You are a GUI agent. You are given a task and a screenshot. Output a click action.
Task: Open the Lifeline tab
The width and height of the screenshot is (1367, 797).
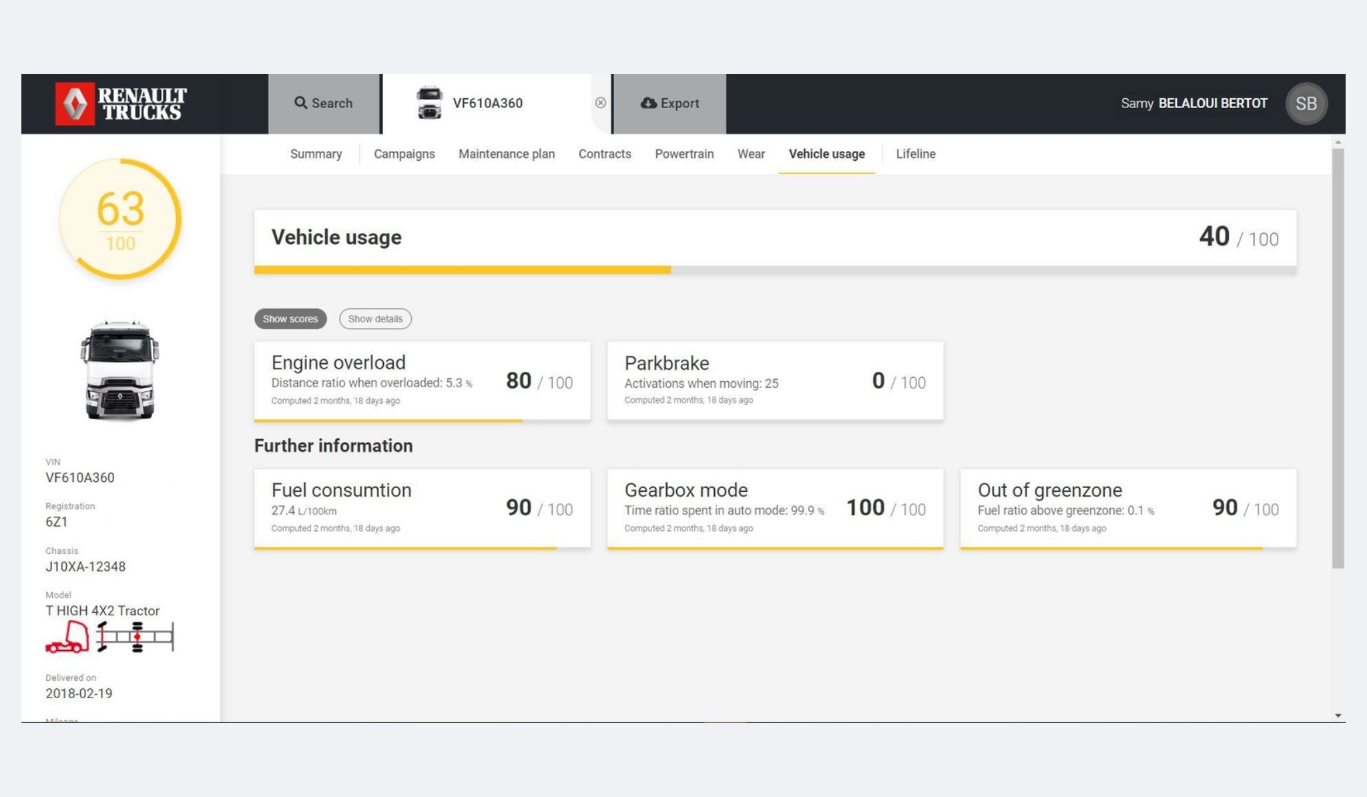[915, 154]
